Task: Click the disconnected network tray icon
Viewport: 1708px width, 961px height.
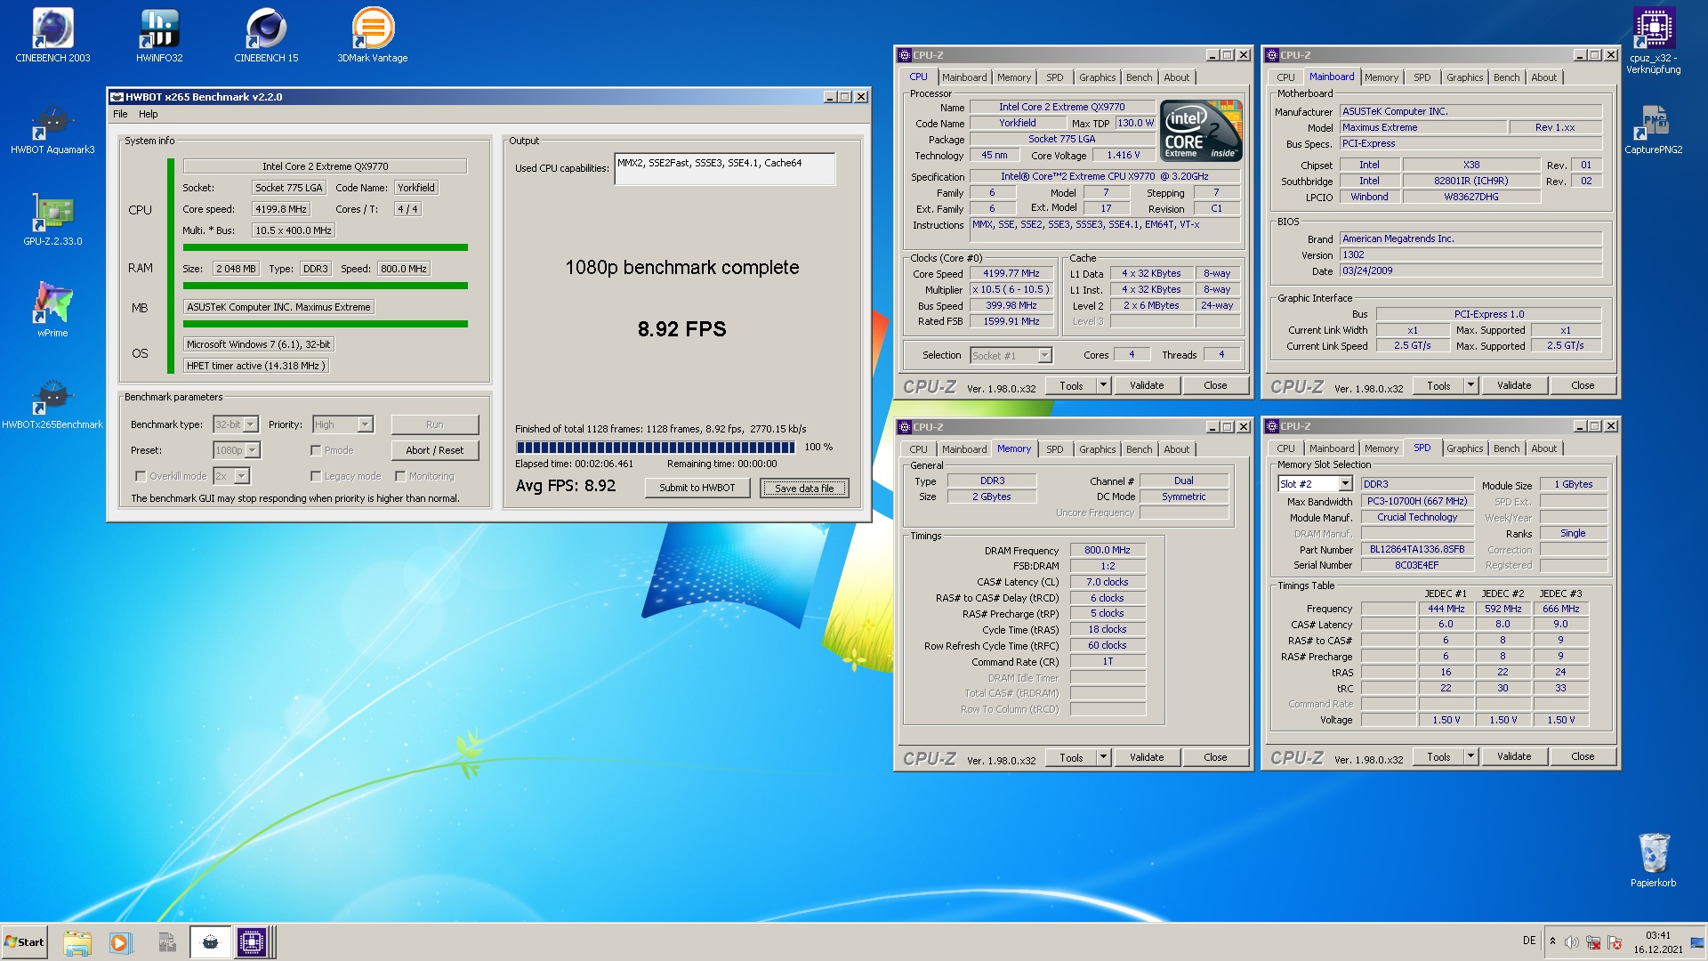Action: click(x=1593, y=942)
